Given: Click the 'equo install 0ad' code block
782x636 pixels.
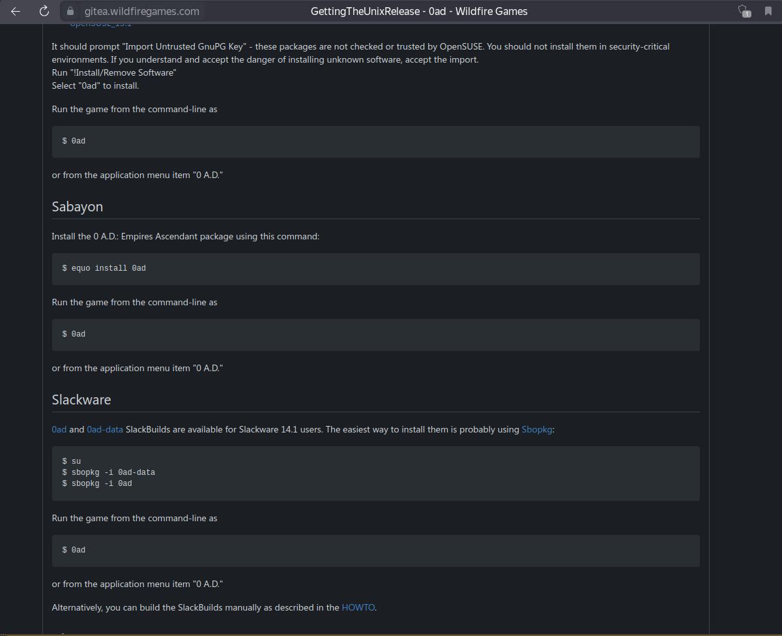Looking at the screenshot, I should [375, 268].
